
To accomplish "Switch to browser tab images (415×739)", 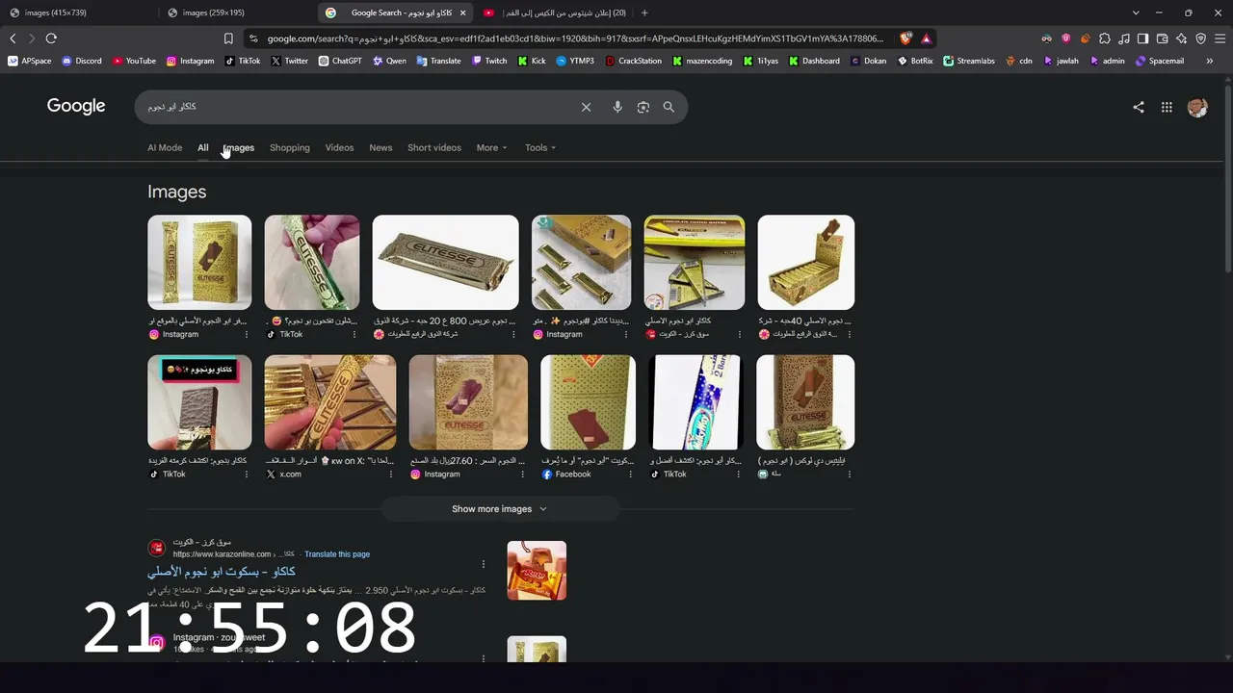I will coord(79,13).
